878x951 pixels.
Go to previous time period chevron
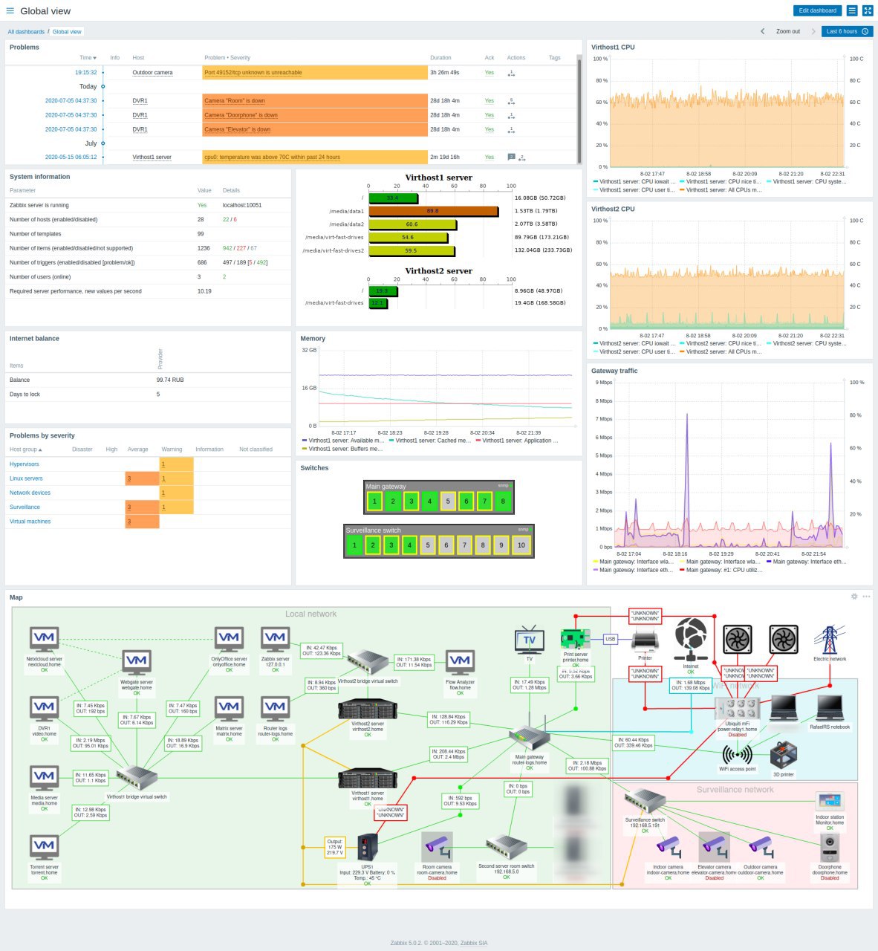(762, 31)
